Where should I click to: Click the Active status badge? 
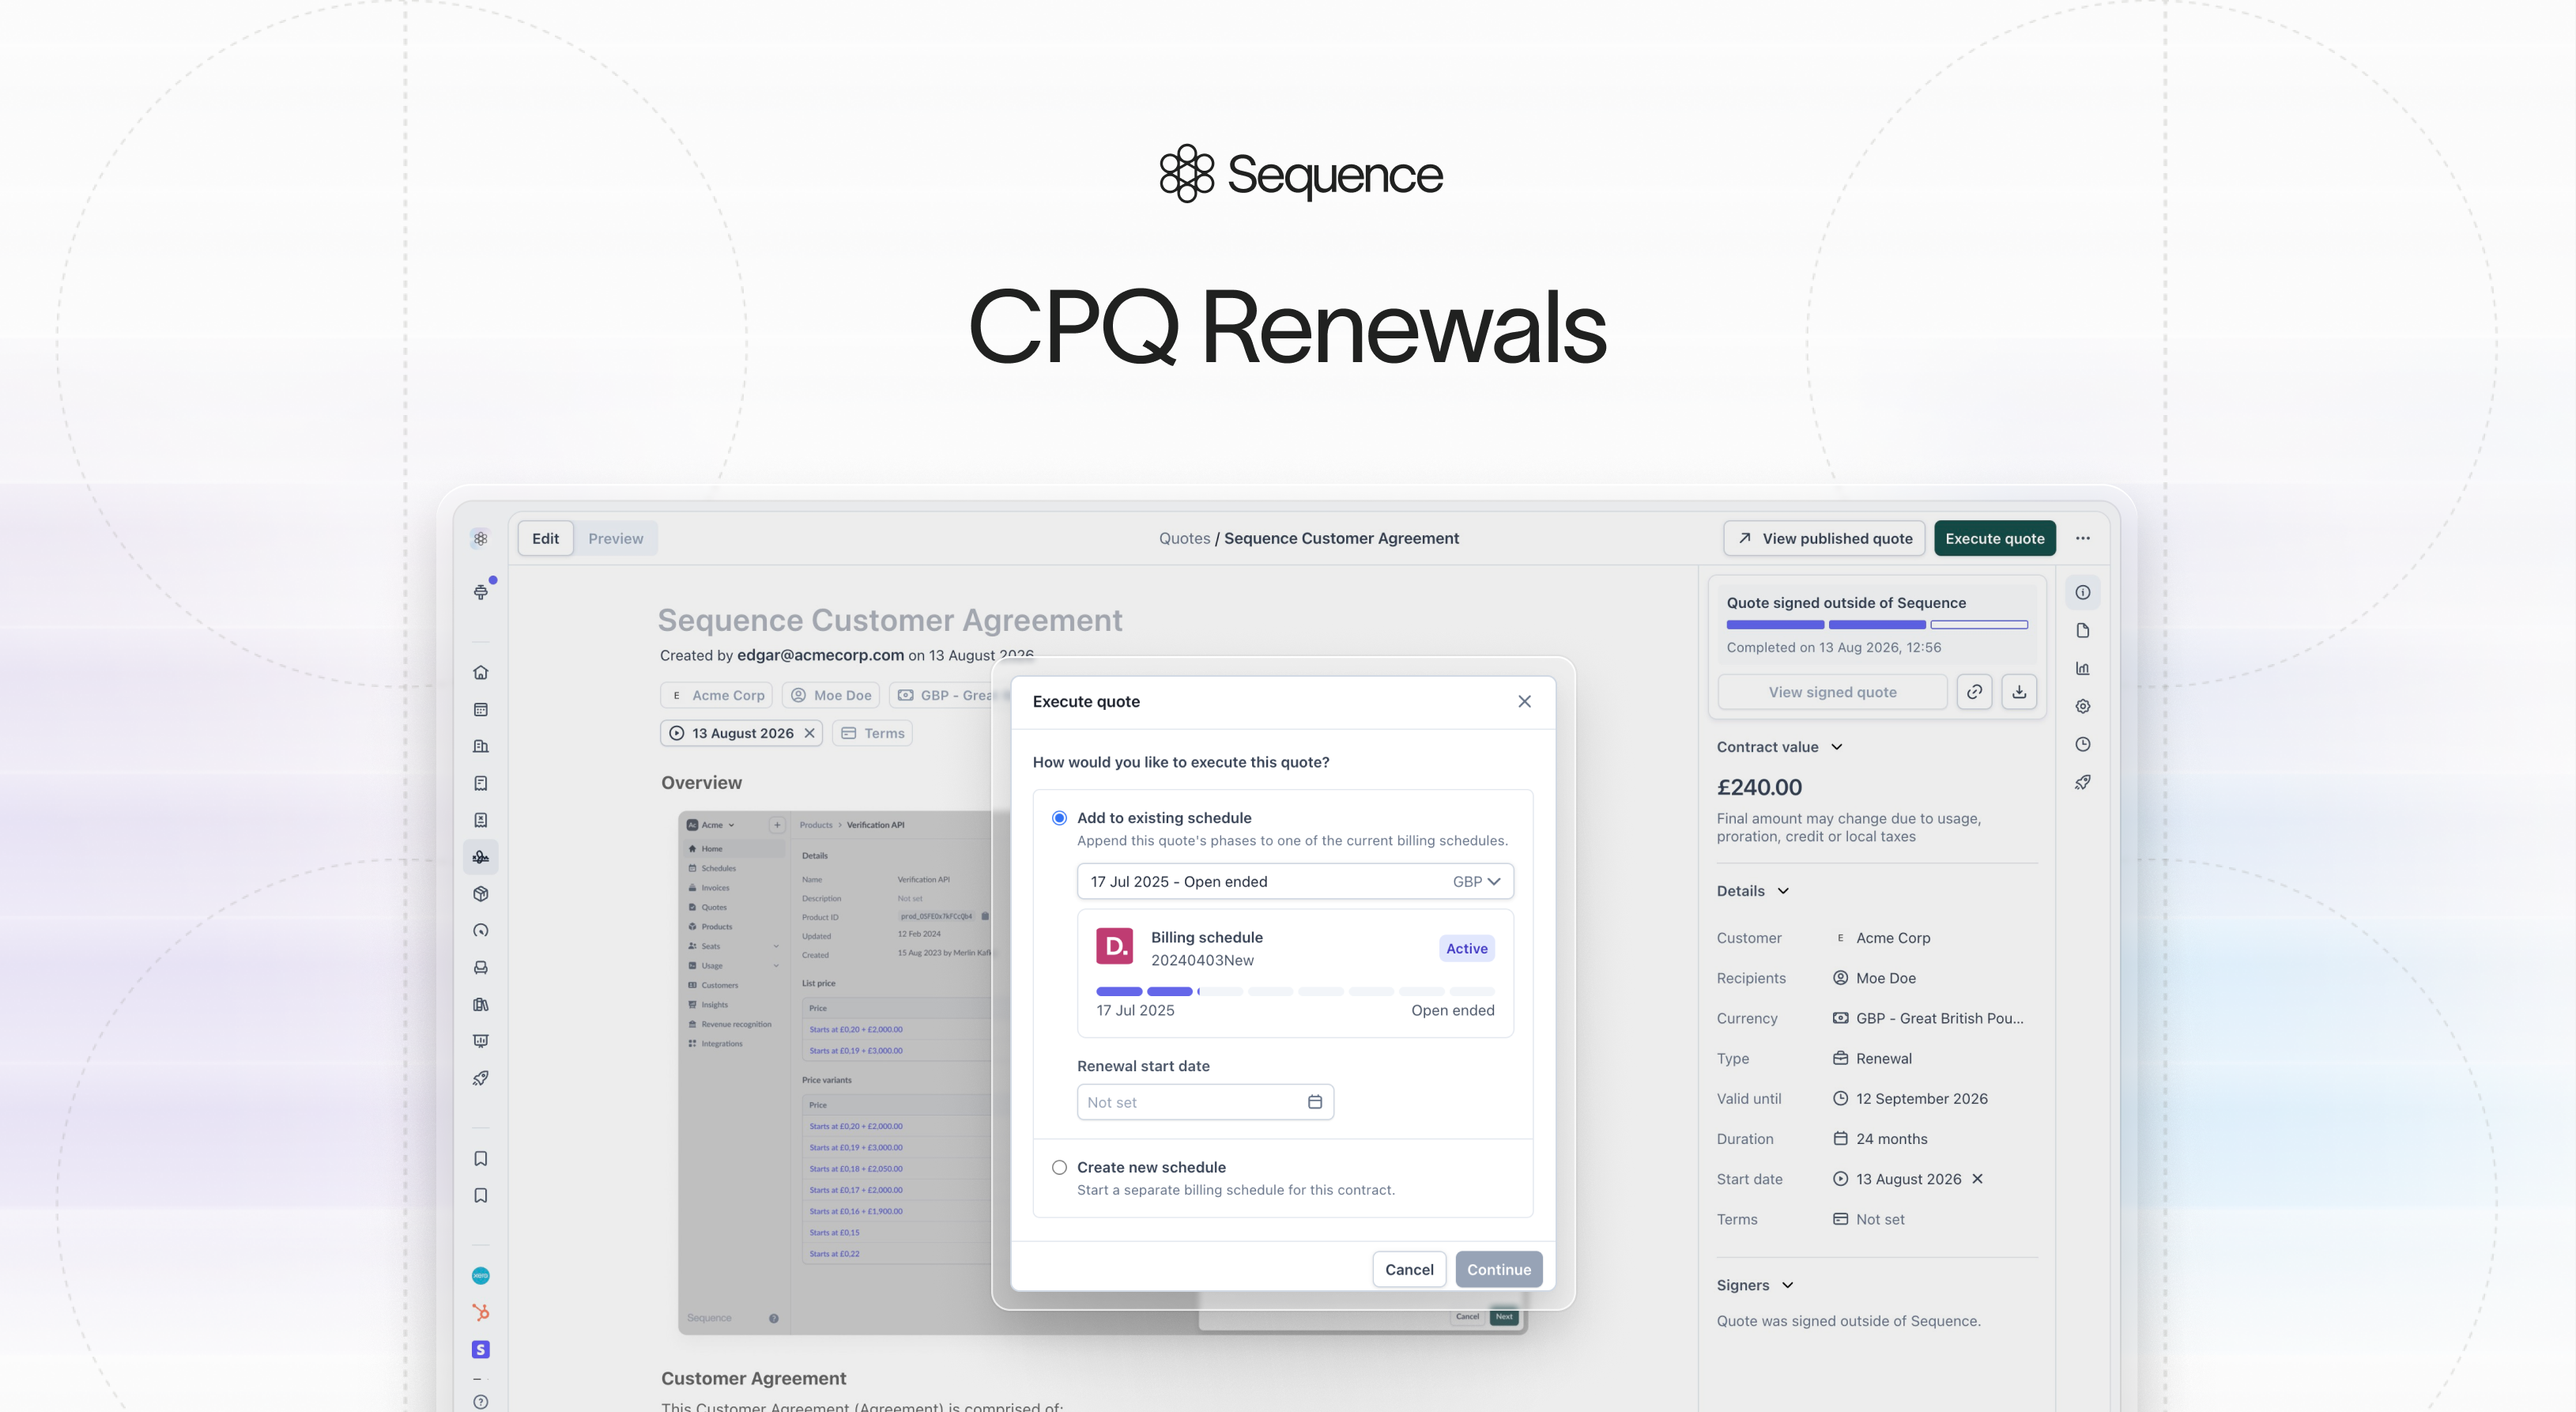[1467, 948]
